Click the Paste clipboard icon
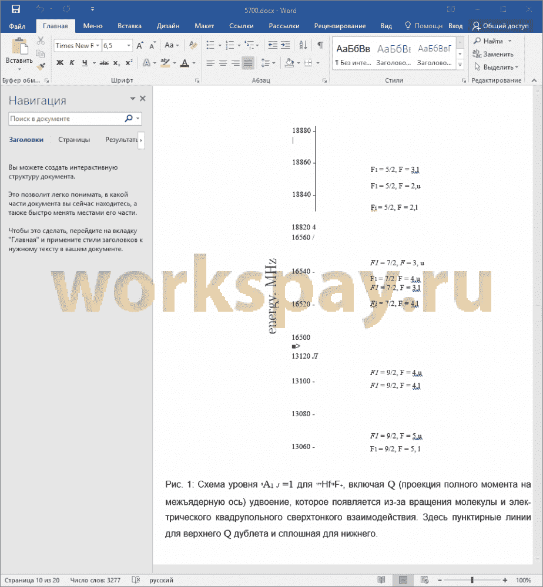 (x=19, y=47)
